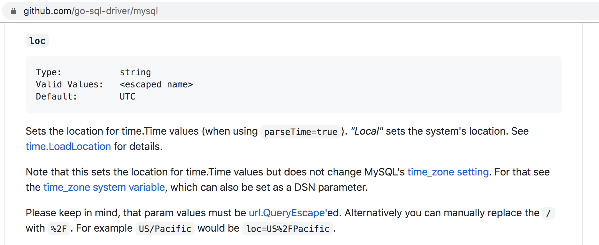Select the US/Pacific inline code snippet

(165, 228)
